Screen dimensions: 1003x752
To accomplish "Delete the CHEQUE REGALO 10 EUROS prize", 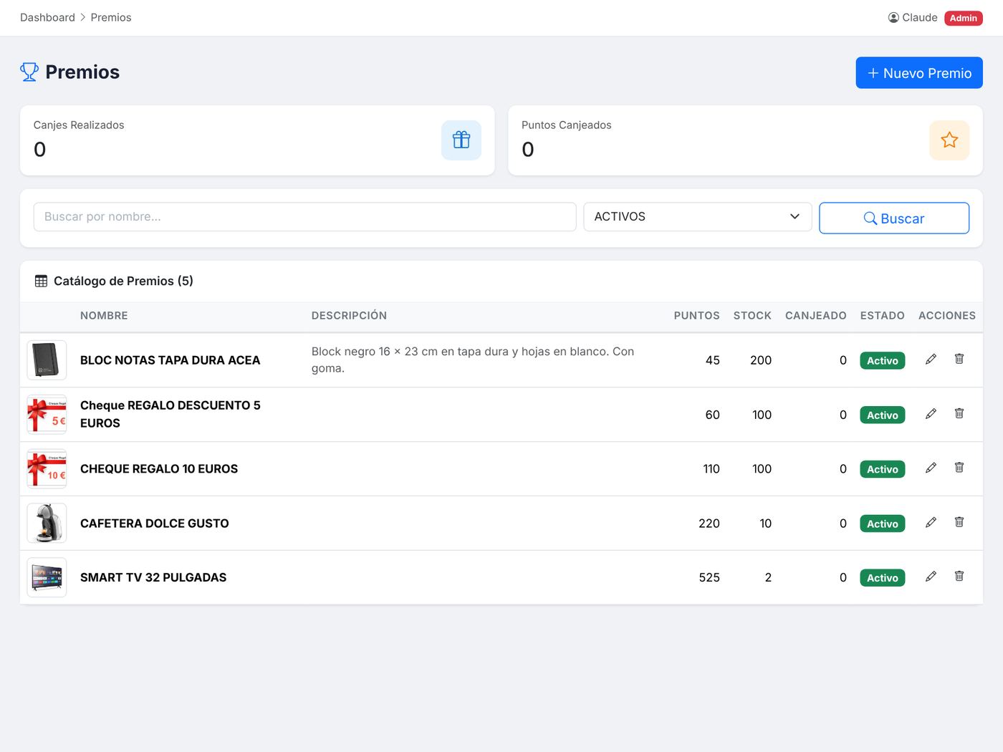I will 959,468.
